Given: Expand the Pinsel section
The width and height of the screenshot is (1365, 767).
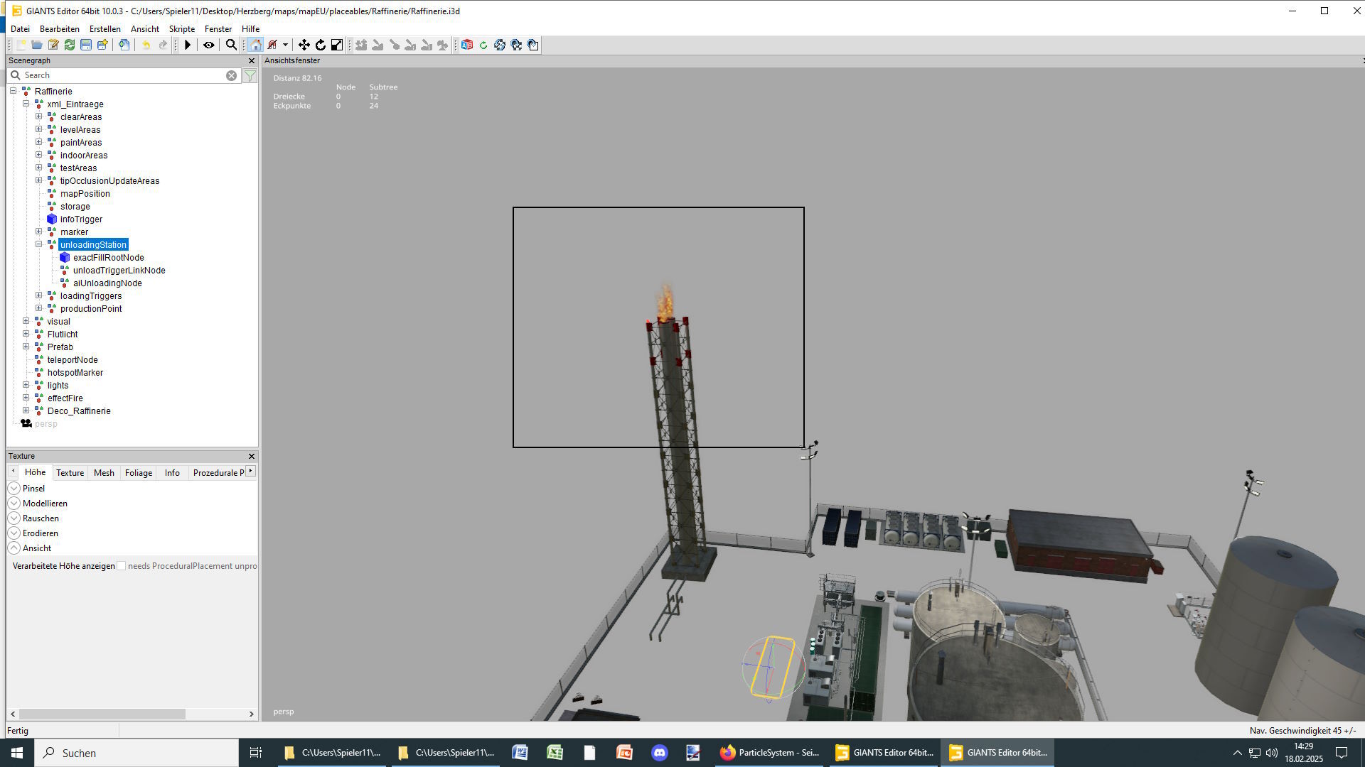Looking at the screenshot, I should [x=14, y=489].
